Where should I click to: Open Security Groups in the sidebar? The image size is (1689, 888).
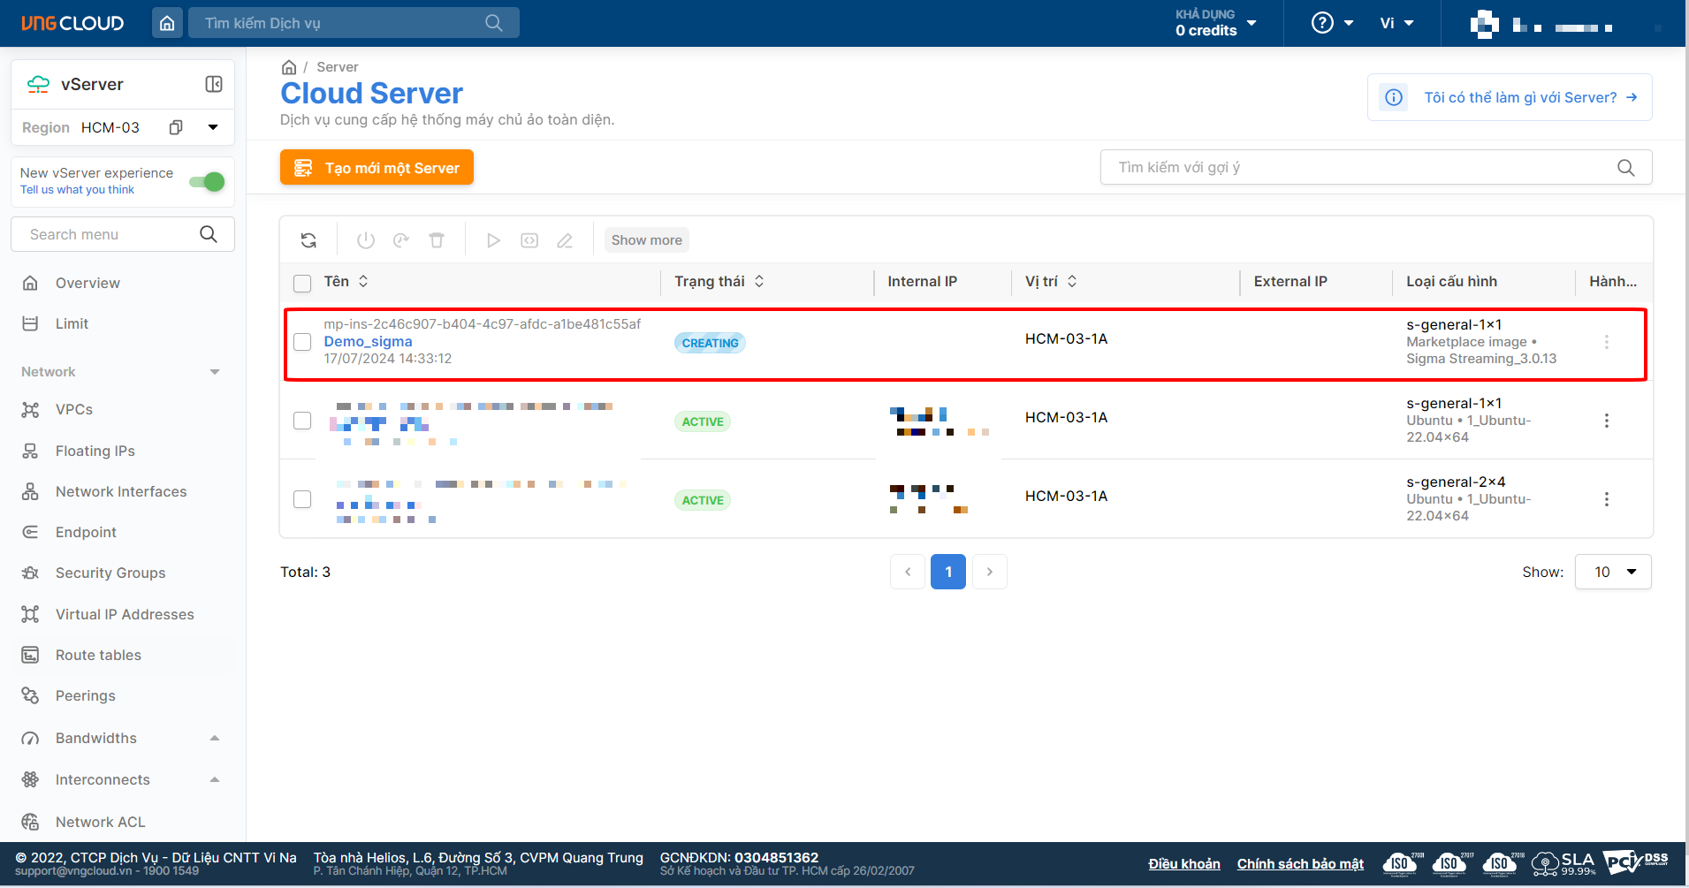coord(110,573)
